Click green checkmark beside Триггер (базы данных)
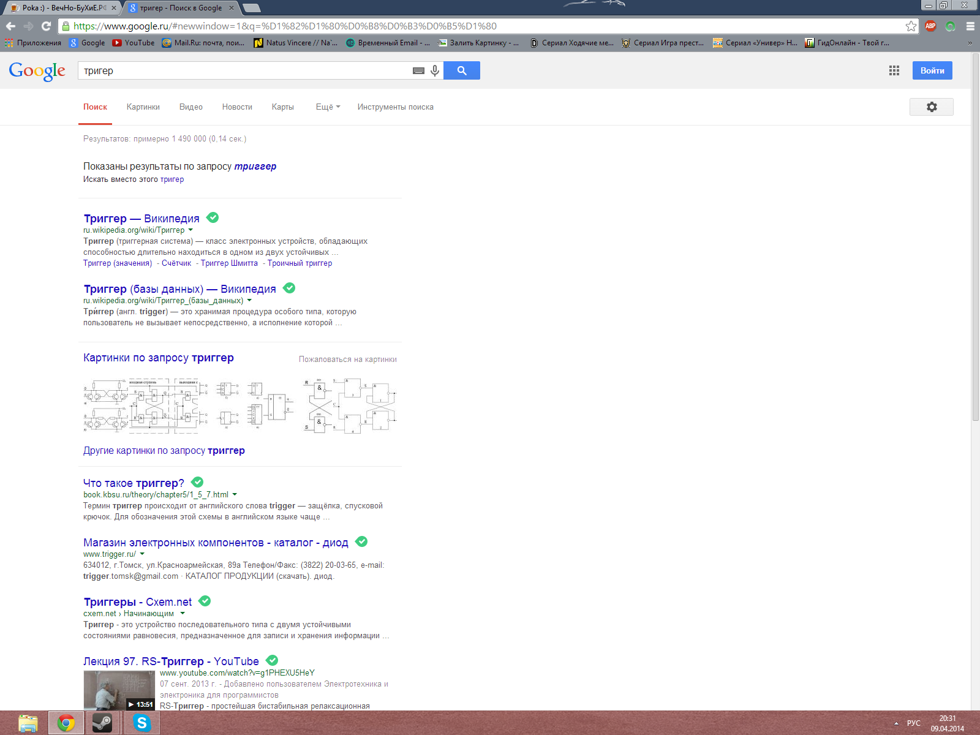 pos(289,288)
